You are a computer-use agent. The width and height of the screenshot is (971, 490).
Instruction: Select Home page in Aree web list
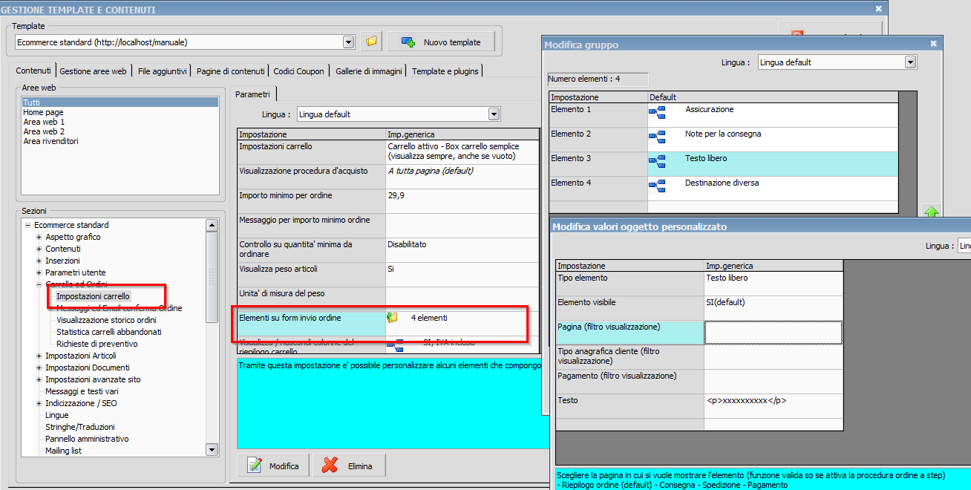[43, 112]
